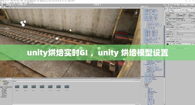Open the Component menu

point(17,3)
